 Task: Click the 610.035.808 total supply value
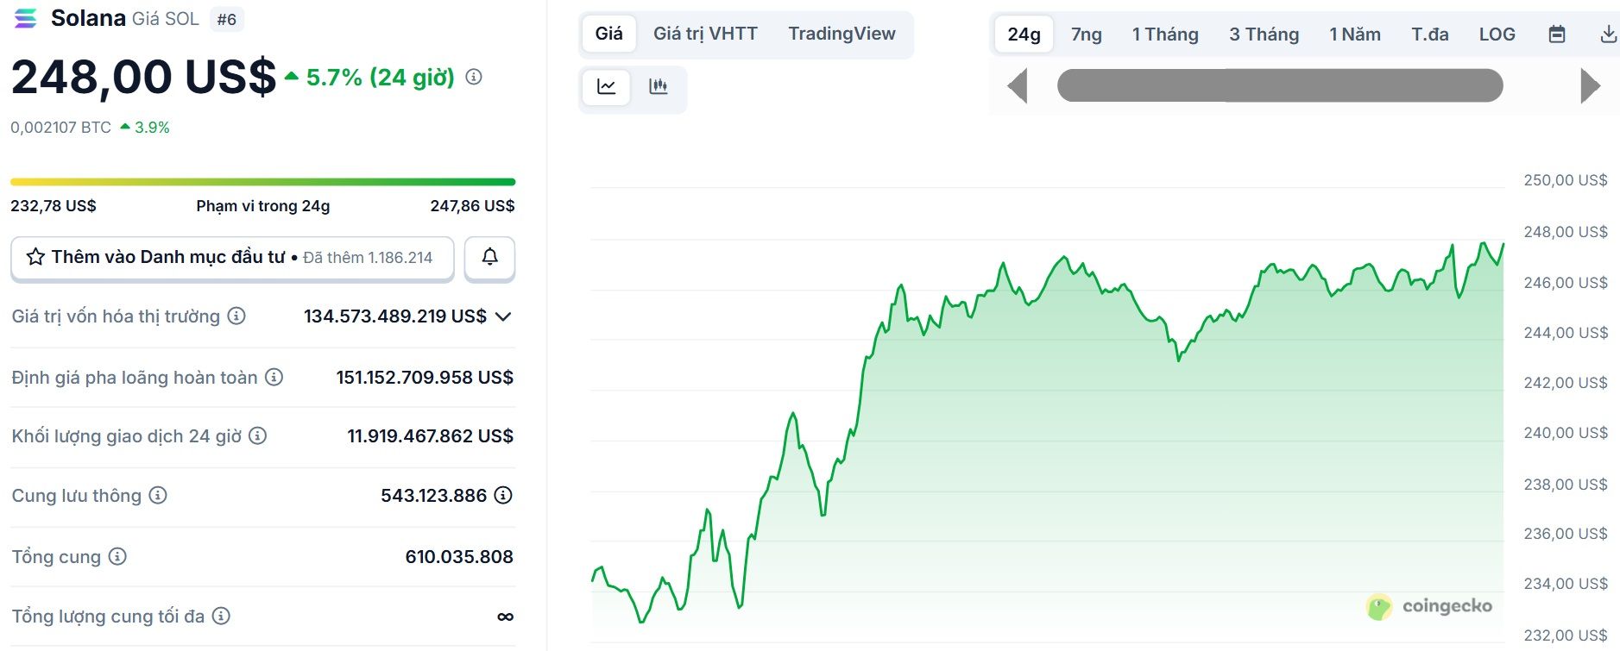click(459, 556)
